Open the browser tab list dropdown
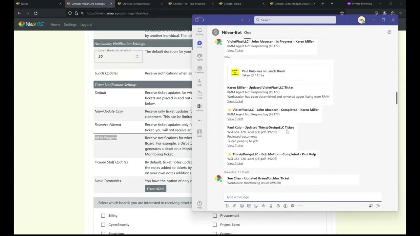Screen dimensions: 420x236 332,4
